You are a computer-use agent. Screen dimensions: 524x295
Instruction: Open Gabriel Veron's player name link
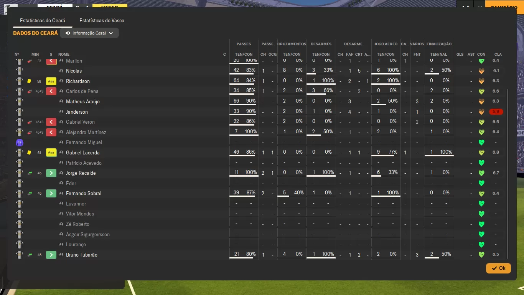pyautogui.click(x=80, y=122)
